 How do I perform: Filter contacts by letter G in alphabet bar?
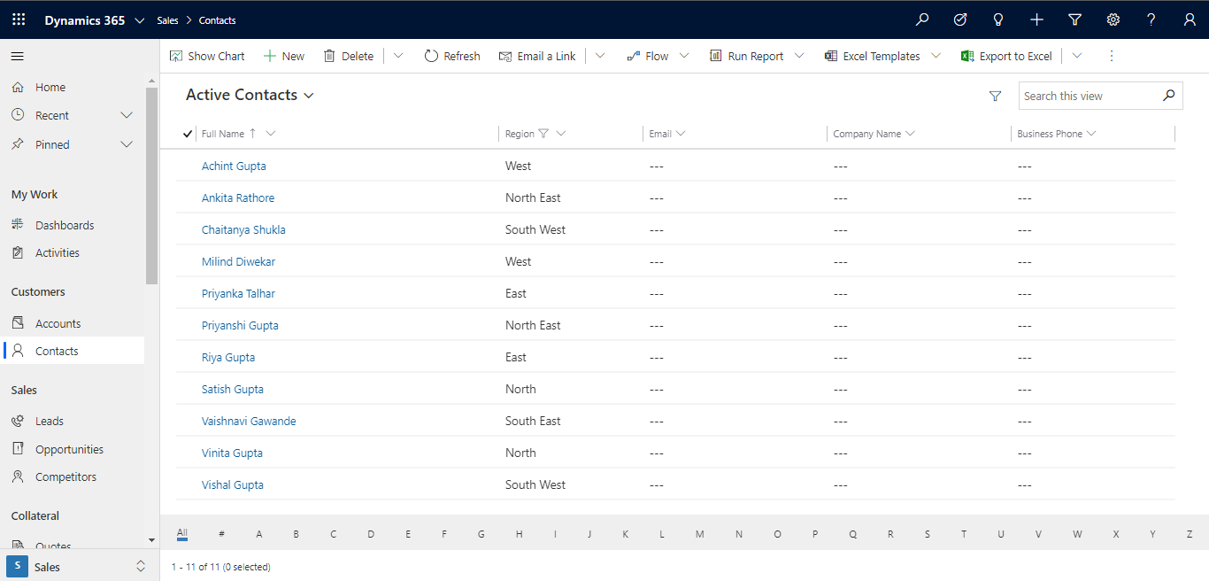(481, 534)
